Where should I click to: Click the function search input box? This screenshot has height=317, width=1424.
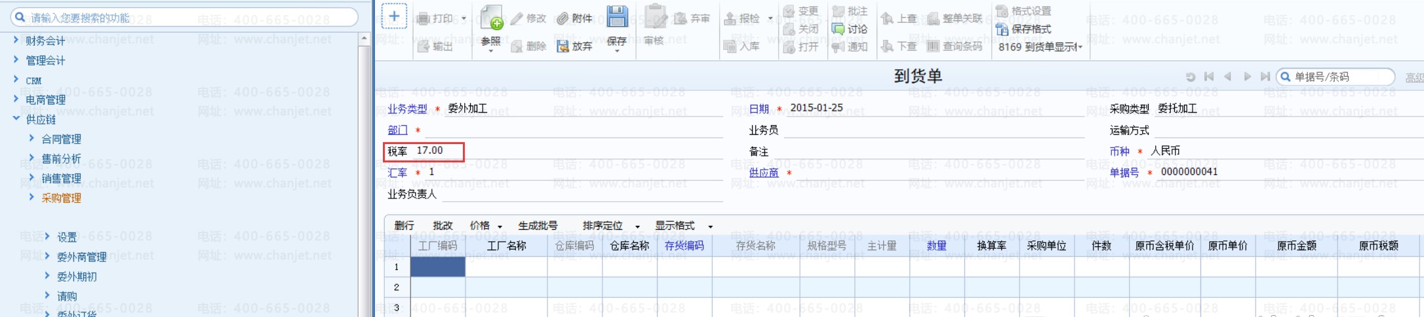[190, 18]
